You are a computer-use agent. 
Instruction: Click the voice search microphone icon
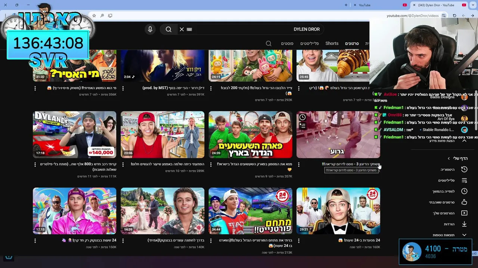click(150, 29)
